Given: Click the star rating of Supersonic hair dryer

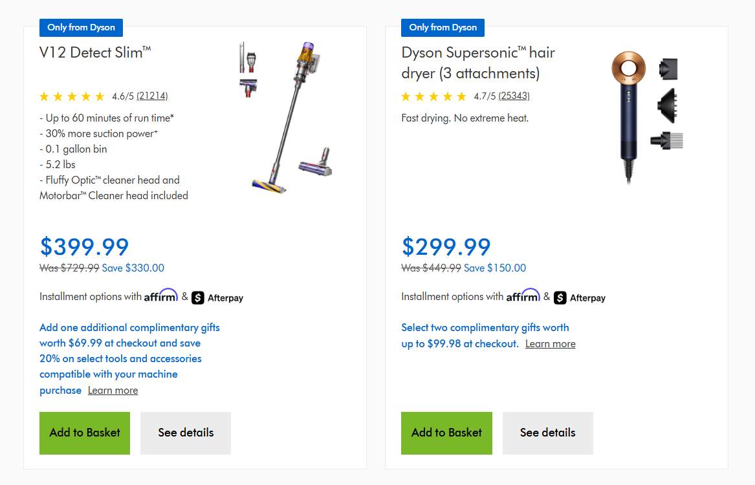Looking at the screenshot, I should coord(434,97).
